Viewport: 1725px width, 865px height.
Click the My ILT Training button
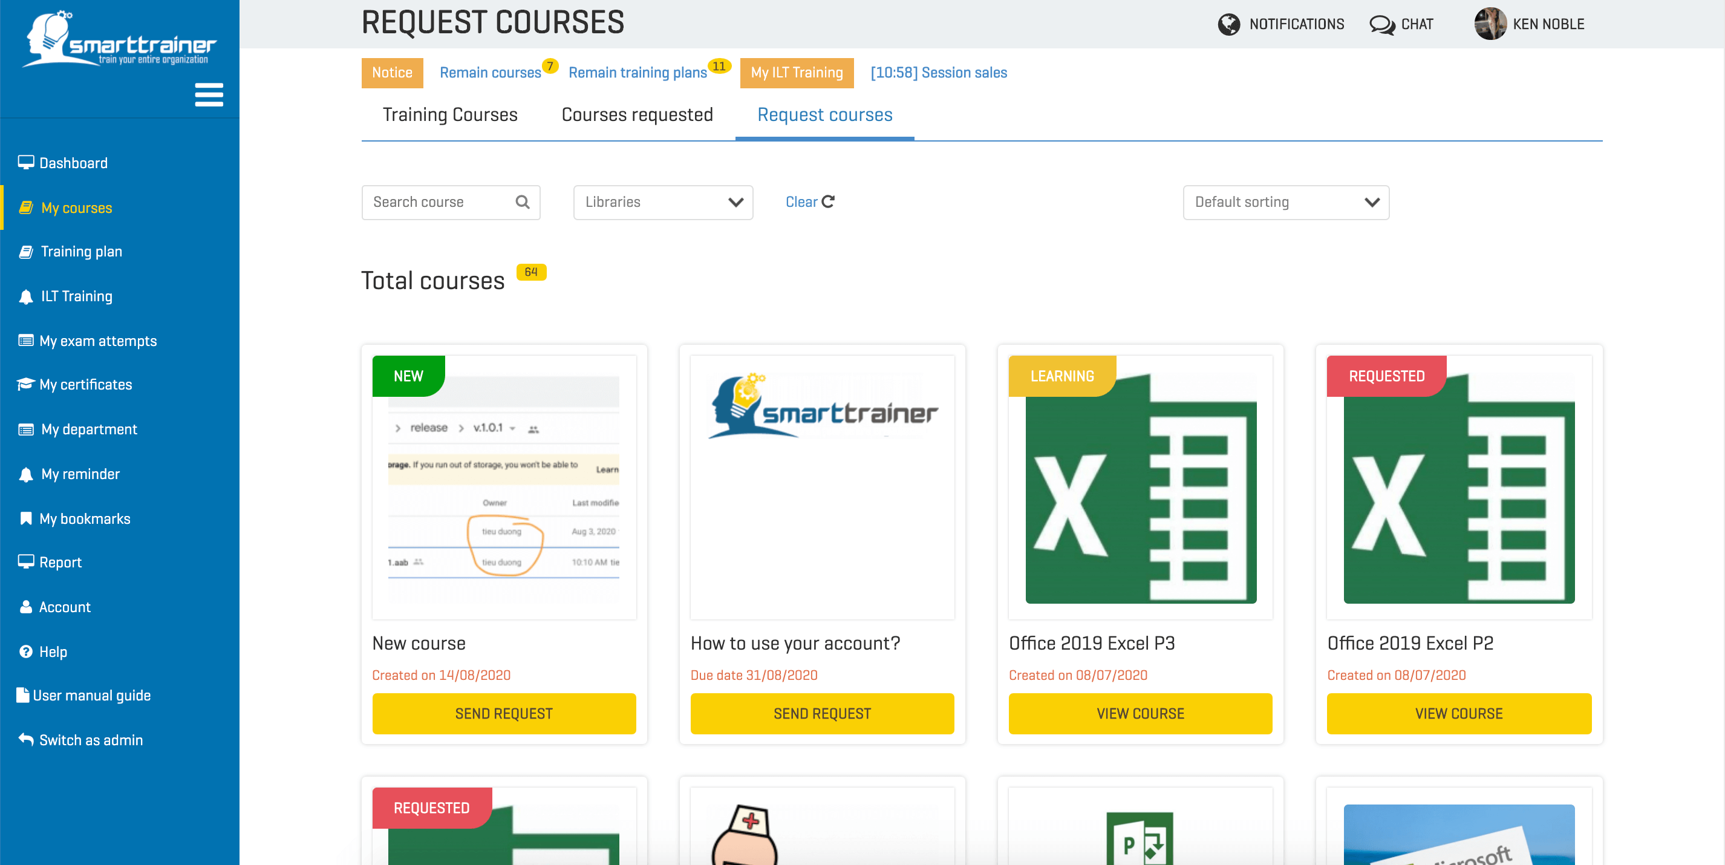coord(797,73)
